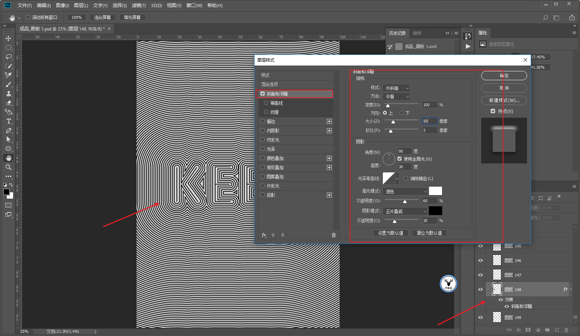
Task: Enable the Contour (等高线) checkbox
Action: [x=266, y=103]
